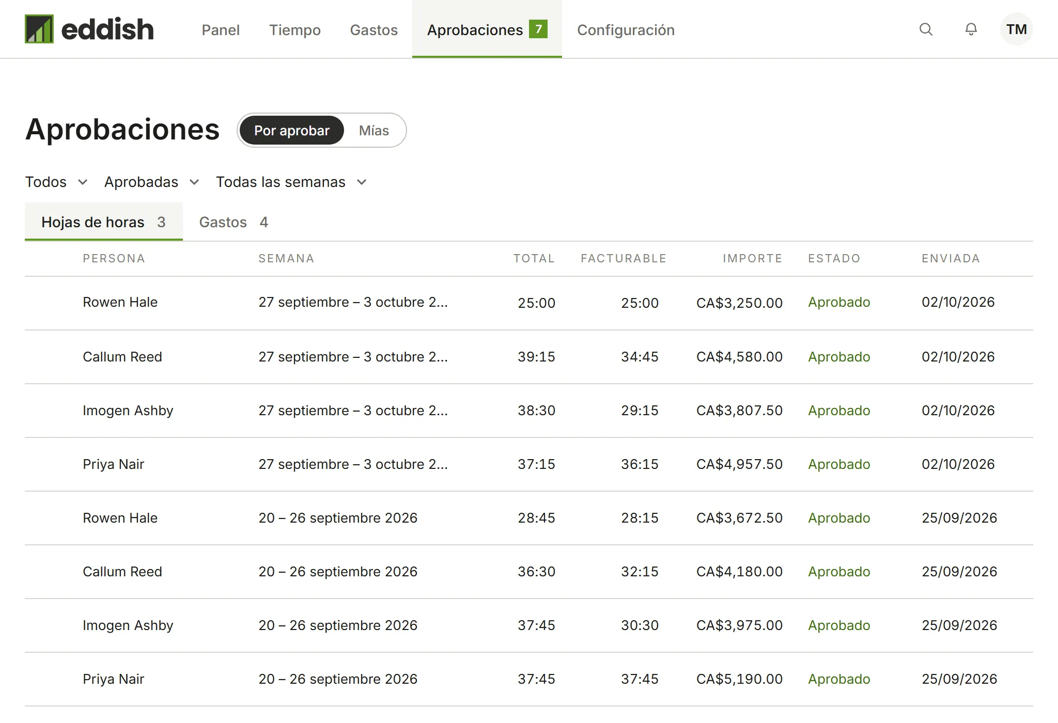Viewport: 1058px width, 723px height.
Task: Open Gastos in the top navigation
Action: pyautogui.click(x=374, y=30)
